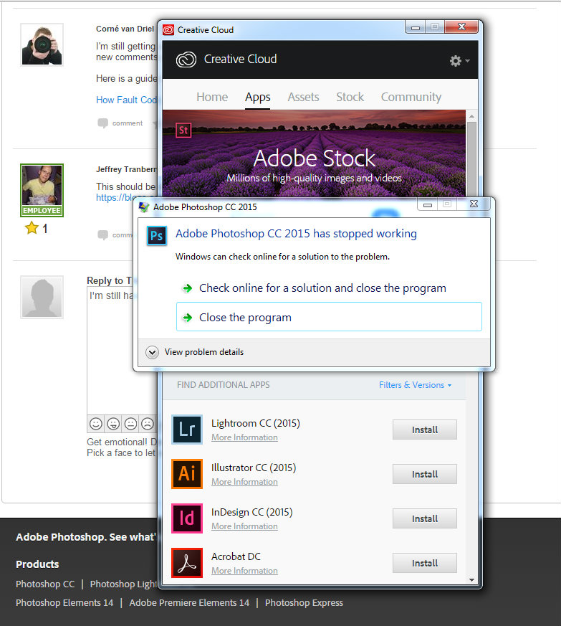Open the How Fault Code link
The width and height of the screenshot is (561, 626).
(127, 100)
